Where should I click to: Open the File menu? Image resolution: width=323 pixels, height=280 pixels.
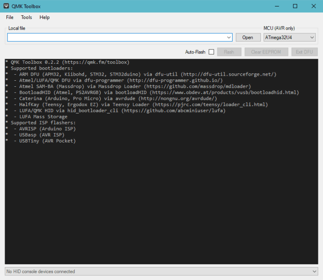(10, 18)
